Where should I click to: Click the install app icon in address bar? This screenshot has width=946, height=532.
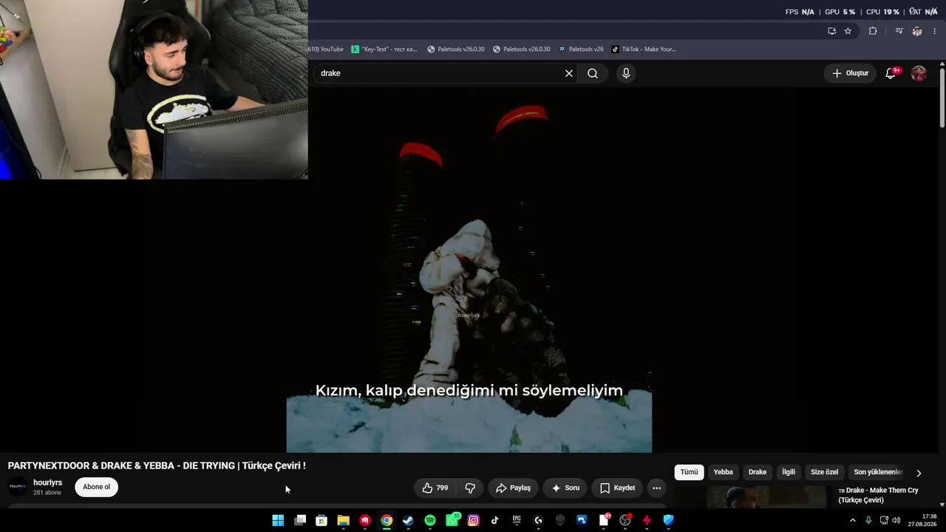point(831,31)
